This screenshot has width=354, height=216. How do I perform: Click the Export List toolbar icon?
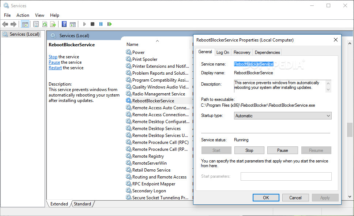tap(53, 24)
